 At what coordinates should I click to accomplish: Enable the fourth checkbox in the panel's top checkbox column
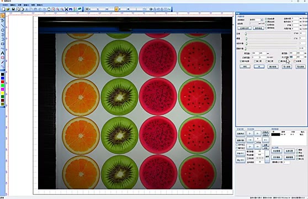tap(266, 28)
